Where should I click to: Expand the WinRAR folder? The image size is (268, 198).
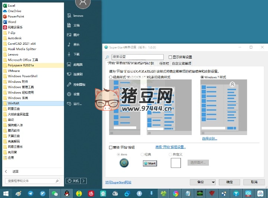coord(33,103)
